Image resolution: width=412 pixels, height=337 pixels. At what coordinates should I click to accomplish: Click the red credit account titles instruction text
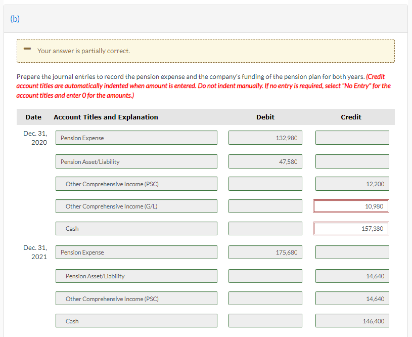pos(204,86)
